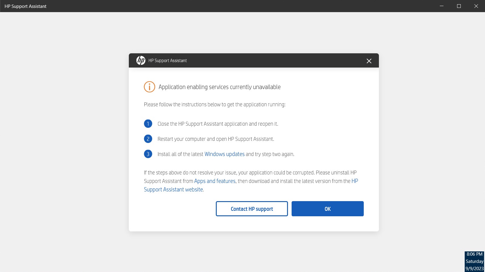
Task: Click the services currently unavailable heading
Action: [219, 87]
